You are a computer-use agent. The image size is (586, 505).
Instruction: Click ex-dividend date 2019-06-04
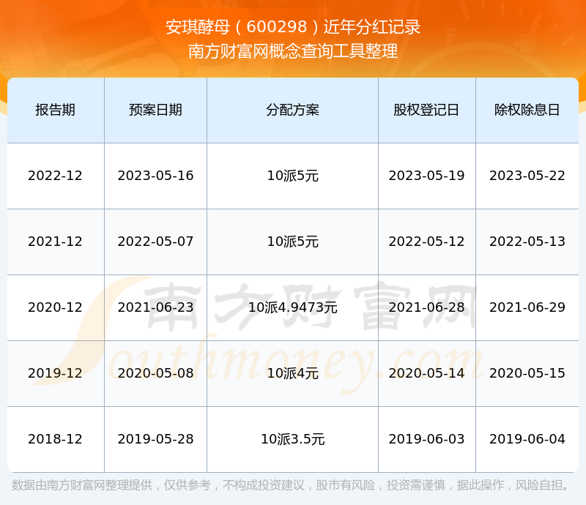click(x=527, y=439)
